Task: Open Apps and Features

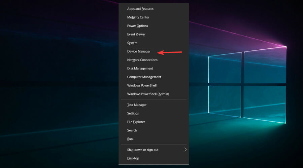Action: [x=154, y=9]
